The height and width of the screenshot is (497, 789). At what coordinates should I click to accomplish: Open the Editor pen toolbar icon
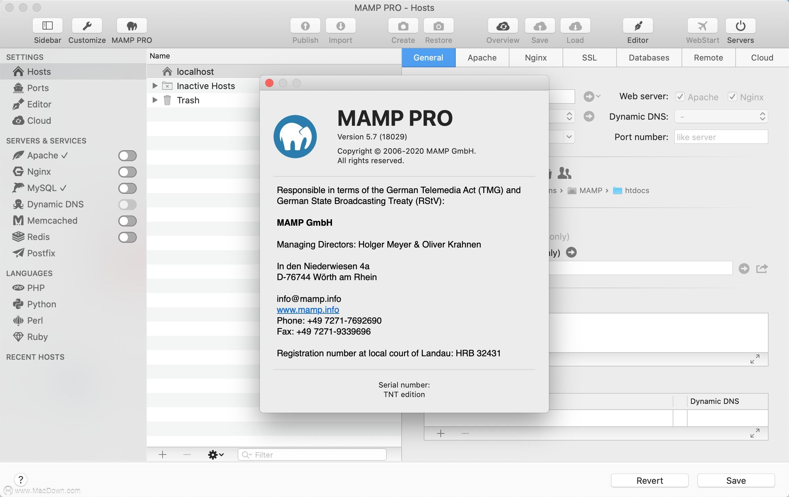click(x=638, y=26)
